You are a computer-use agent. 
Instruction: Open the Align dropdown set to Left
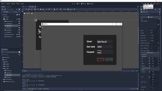point(155,30)
